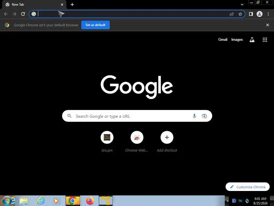Click Chrome icon in taskbar

pos(73,201)
